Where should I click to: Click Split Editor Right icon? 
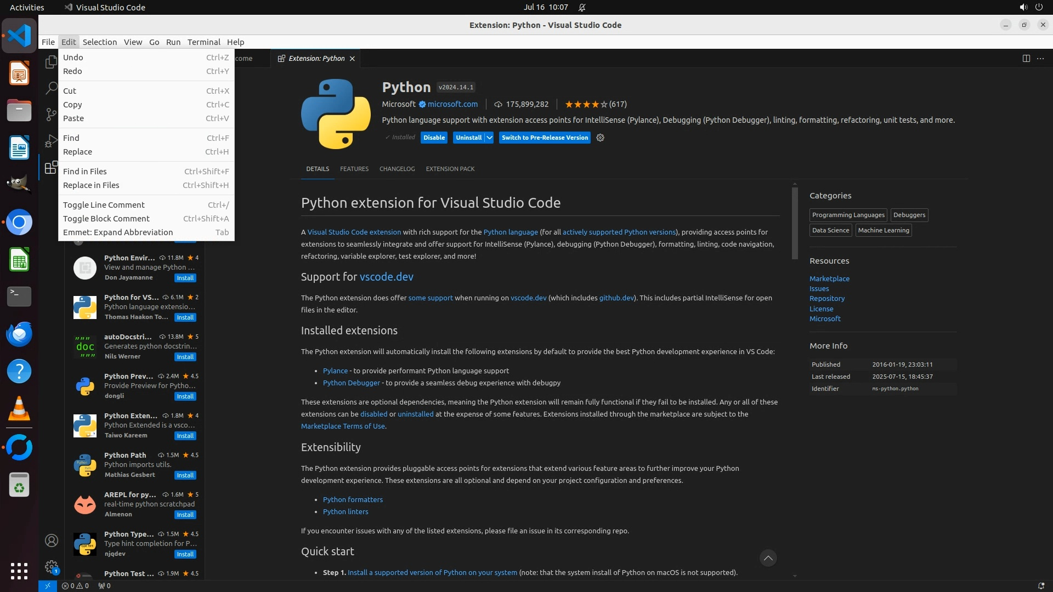click(x=1026, y=58)
